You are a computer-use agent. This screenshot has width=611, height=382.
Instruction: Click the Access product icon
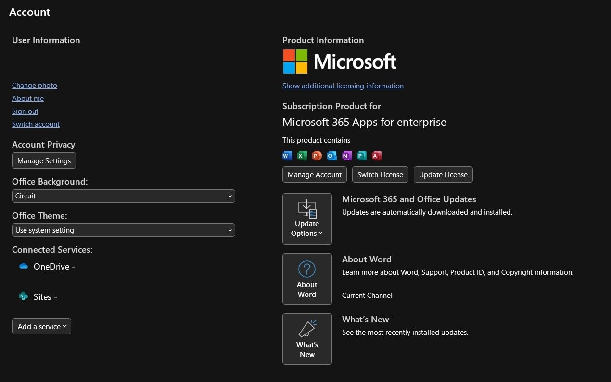click(376, 155)
